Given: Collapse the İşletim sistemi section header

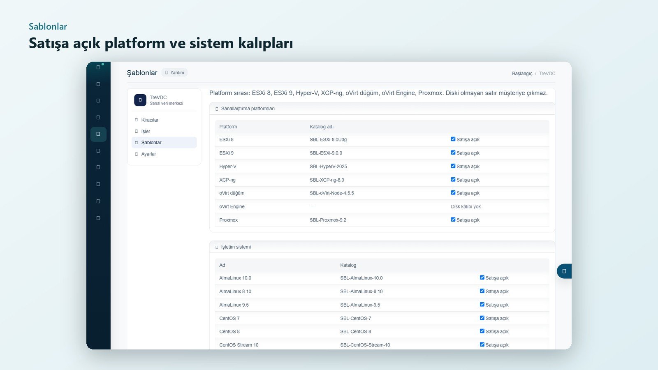Looking at the screenshot, I should click(382, 247).
